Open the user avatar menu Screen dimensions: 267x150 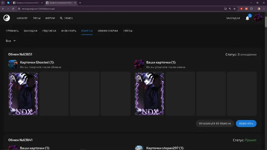pos(258,18)
